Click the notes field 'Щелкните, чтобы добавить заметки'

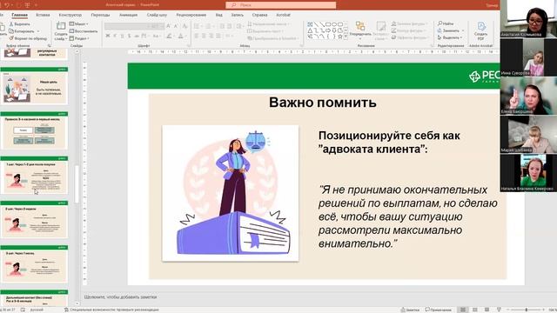[120, 297]
